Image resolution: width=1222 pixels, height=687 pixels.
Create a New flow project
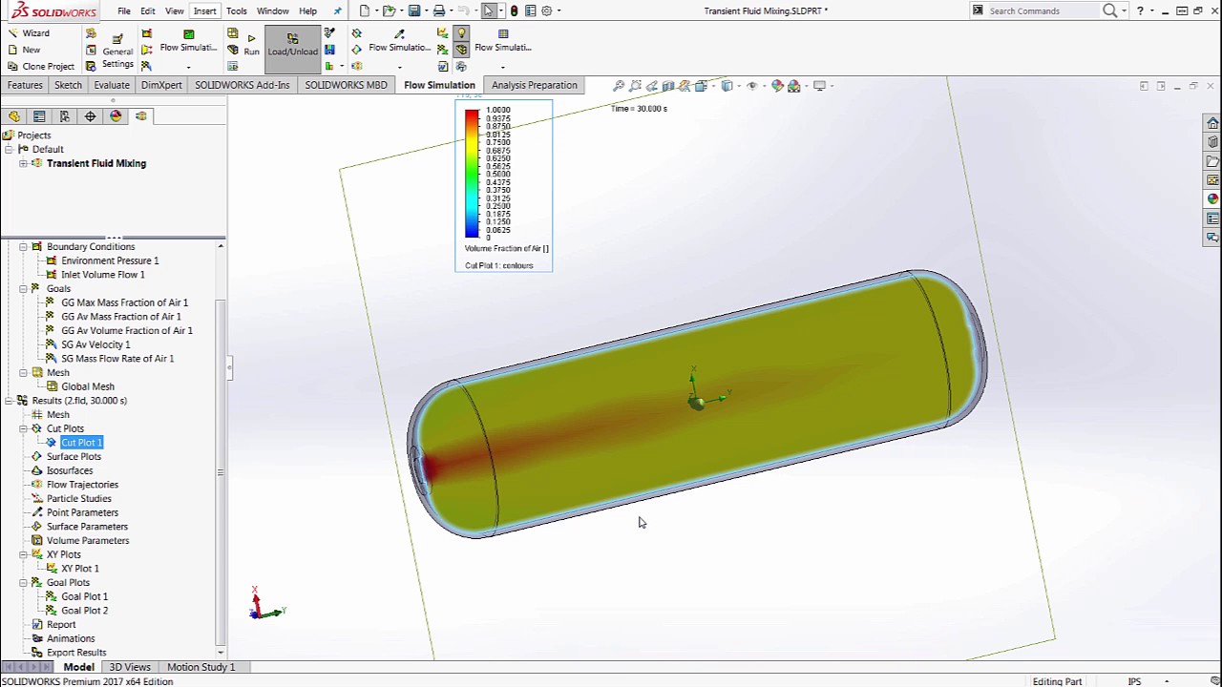coord(24,50)
